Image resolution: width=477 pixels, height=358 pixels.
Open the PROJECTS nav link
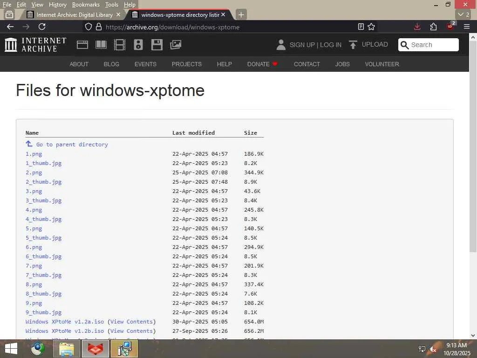[x=186, y=64]
